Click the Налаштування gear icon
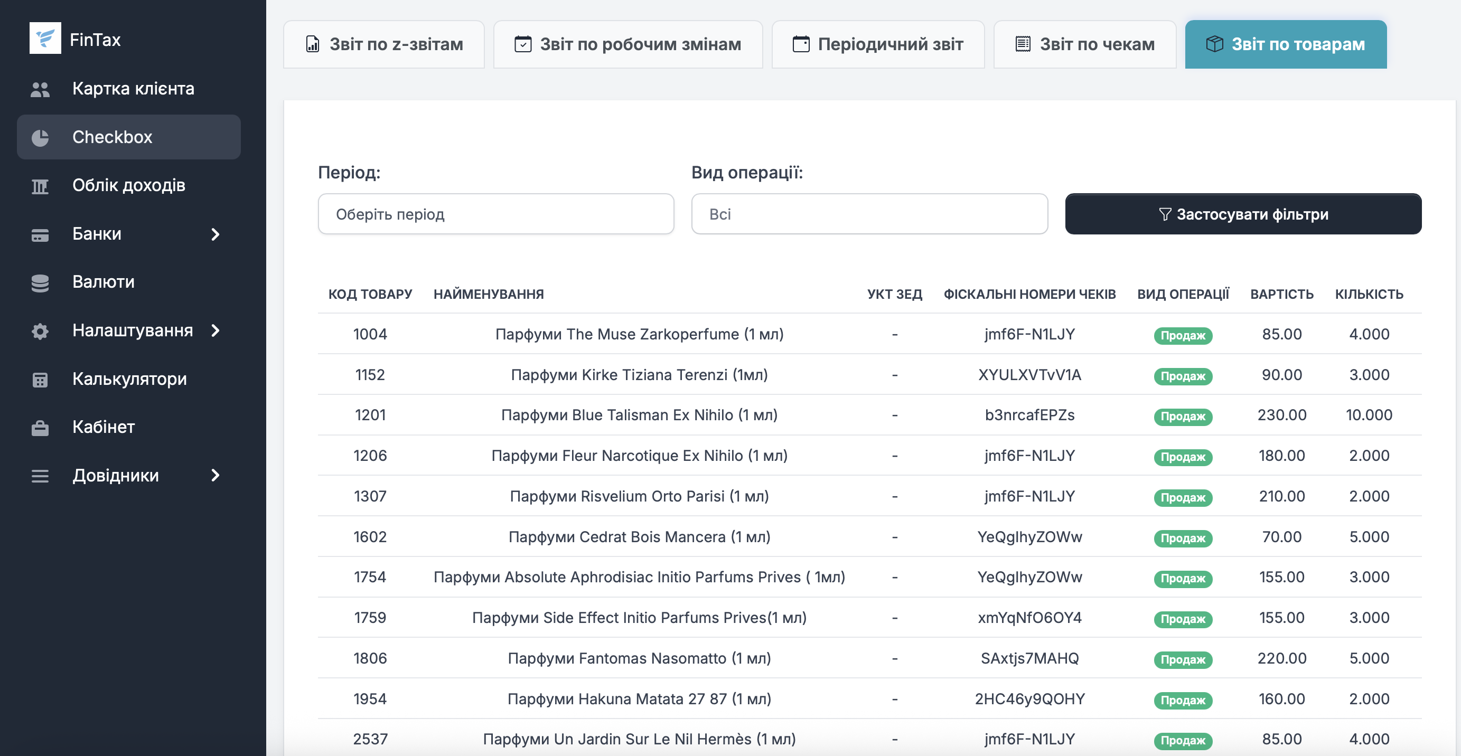This screenshot has width=1461, height=756. click(40, 331)
